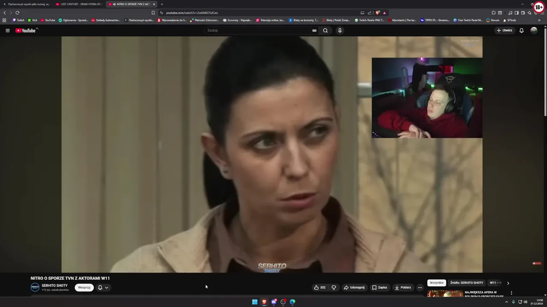Image resolution: width=547 pixels, height=307 pixels.
Task: Open the TIPPLY.PL bookmark
Action: point(435,20)
